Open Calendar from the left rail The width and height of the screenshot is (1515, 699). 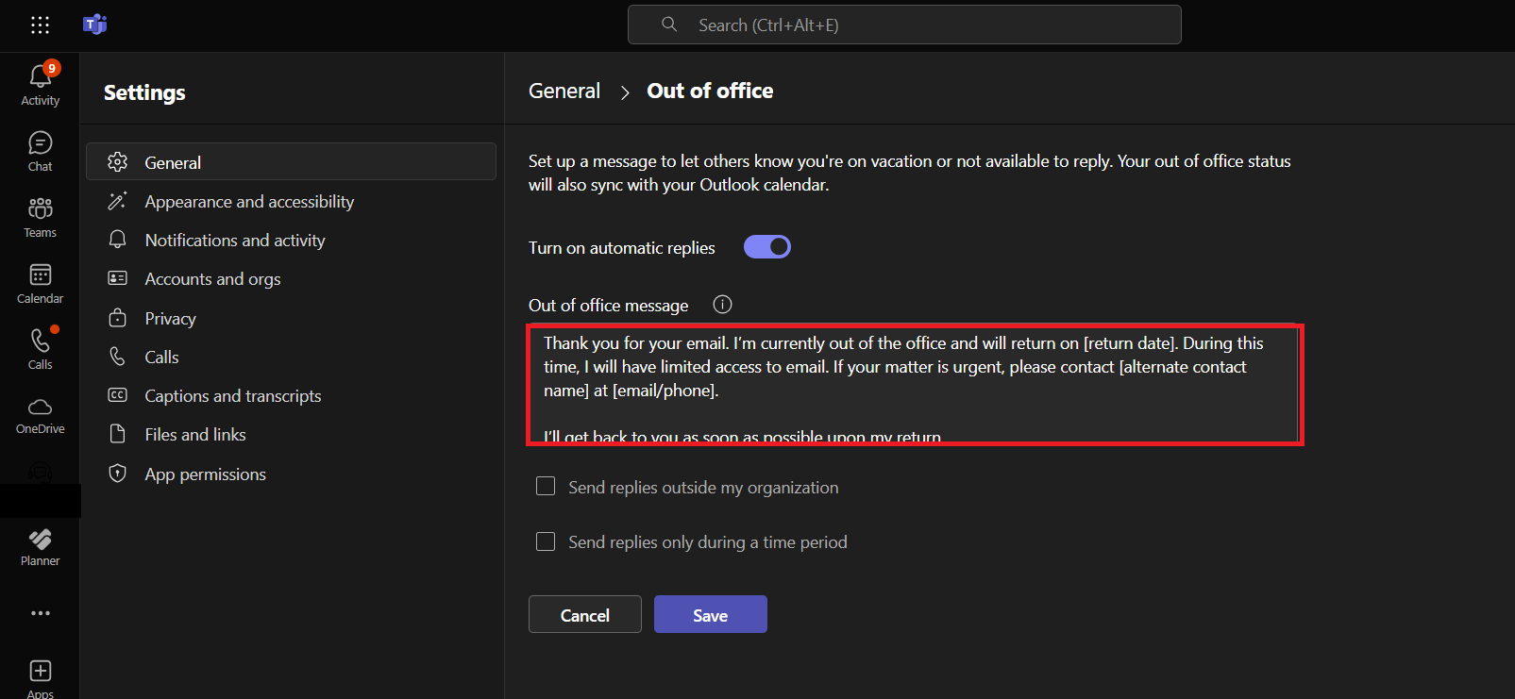(x=40, y=283)
